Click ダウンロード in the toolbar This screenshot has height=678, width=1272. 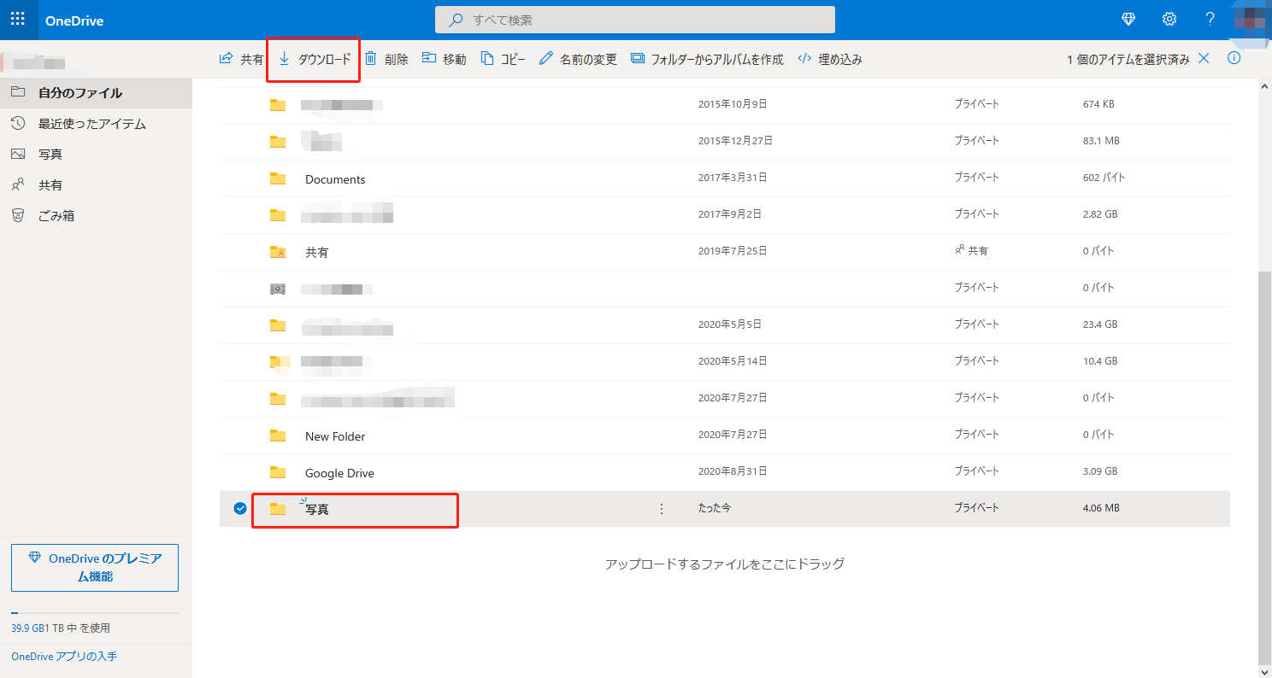314,59
